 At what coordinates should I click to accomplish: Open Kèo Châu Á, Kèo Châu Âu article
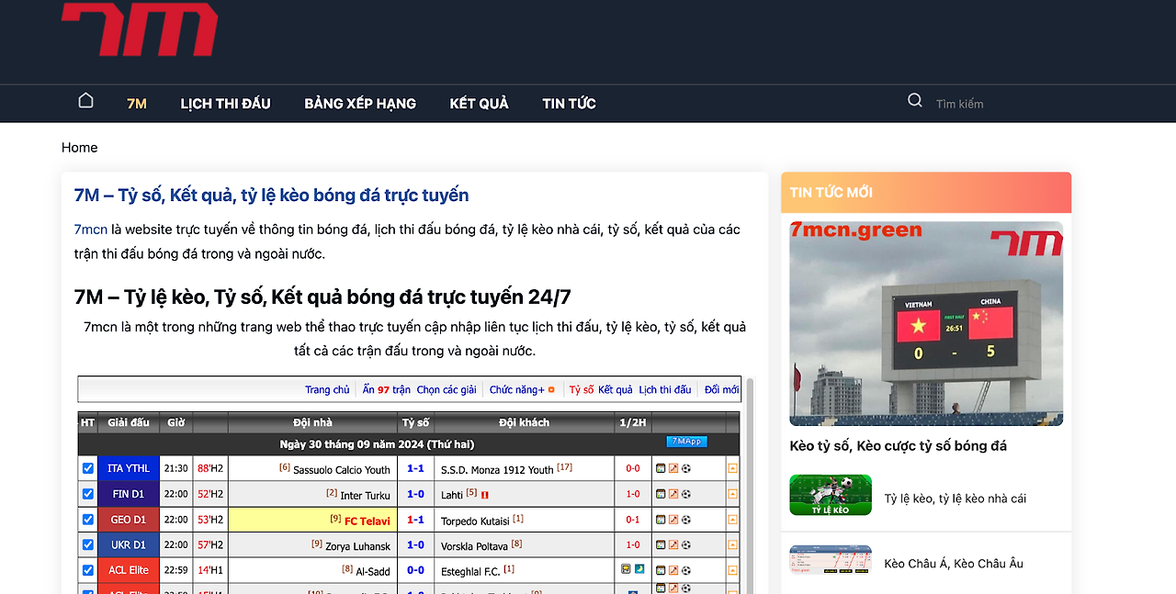point(954,563)
